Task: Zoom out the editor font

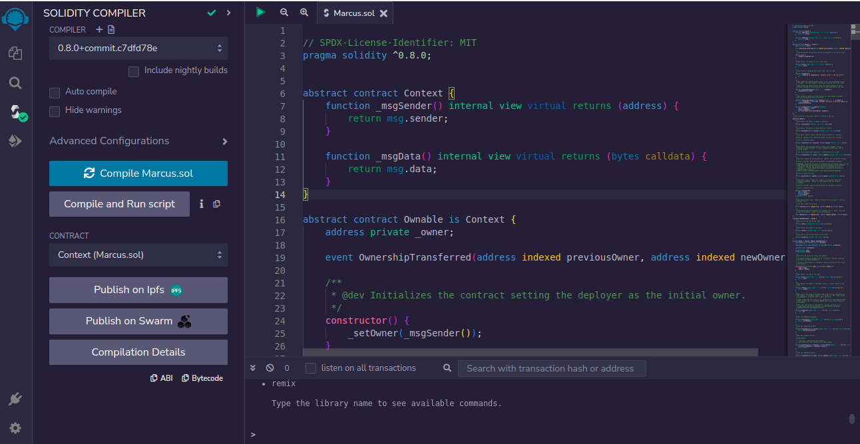Action: click(284, 13)
